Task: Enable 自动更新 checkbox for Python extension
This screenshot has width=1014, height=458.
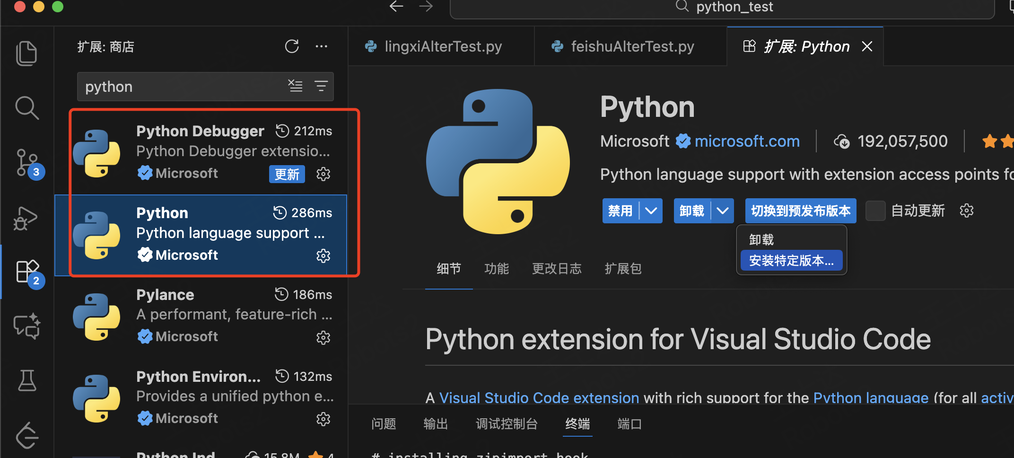Action: click(x=875, y=211)
